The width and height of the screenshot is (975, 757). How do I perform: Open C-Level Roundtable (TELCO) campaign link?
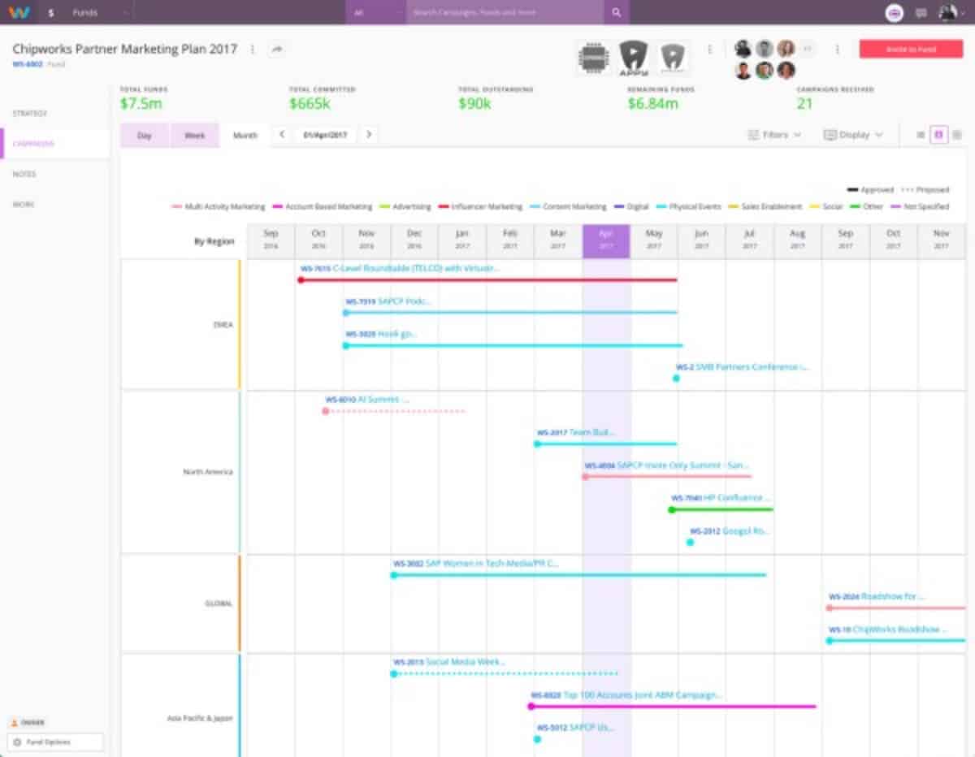[x=401, y=268]
